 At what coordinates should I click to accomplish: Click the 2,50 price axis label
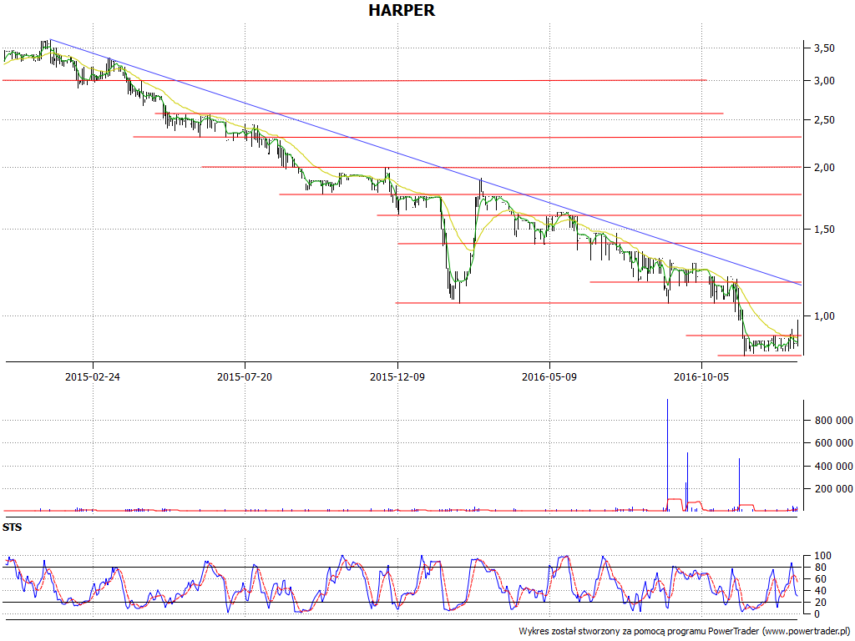(824, 120)
